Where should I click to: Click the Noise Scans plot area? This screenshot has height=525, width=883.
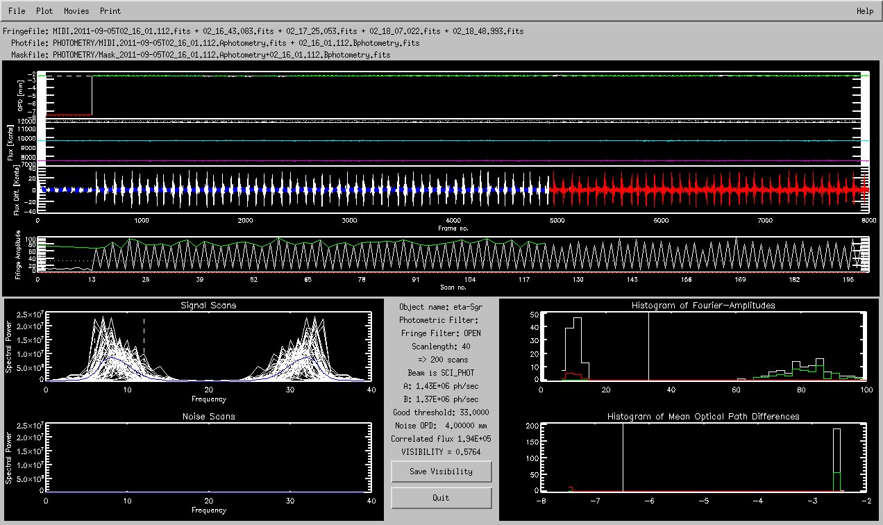click(x=208, y=458)
